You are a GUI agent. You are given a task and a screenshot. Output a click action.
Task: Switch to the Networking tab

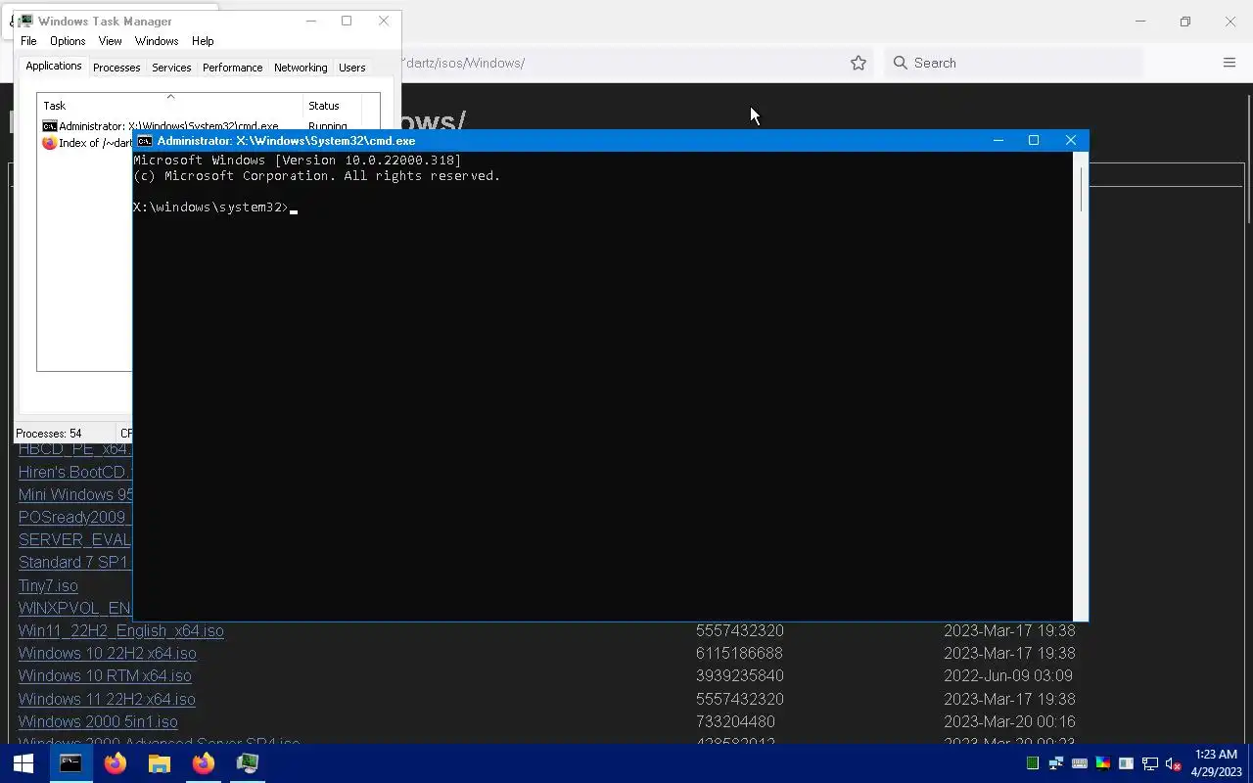point(301,68)
